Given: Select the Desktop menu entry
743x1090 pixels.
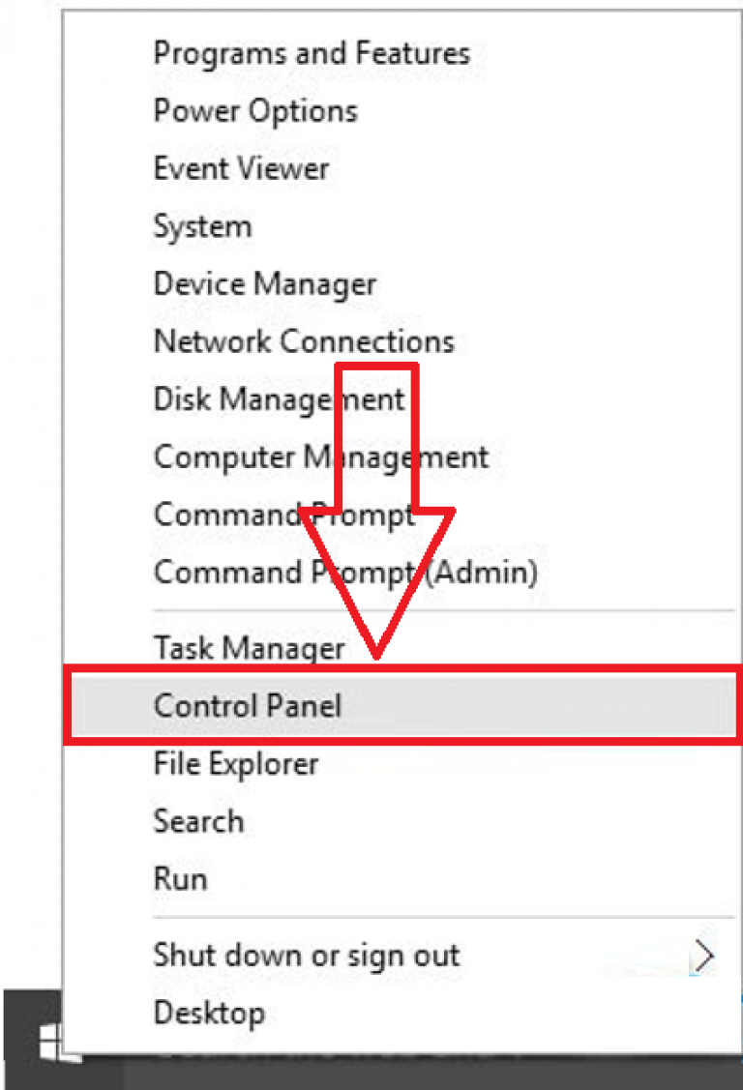Looking at the screenshot, I should (x=209, y=1013).
